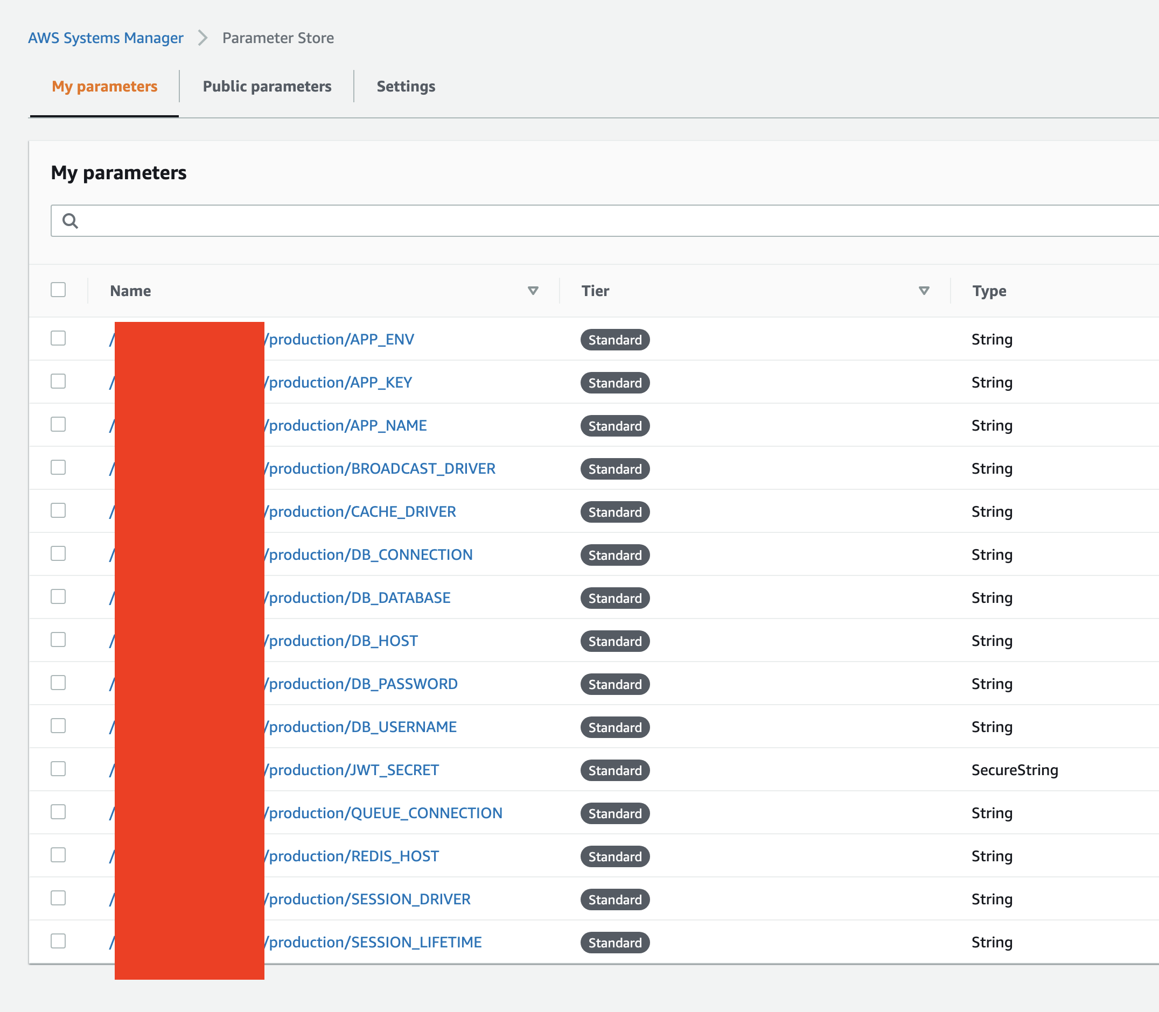
Task: Check the JWT_SECRET parameter row
Action: click(x=58, y=769)
